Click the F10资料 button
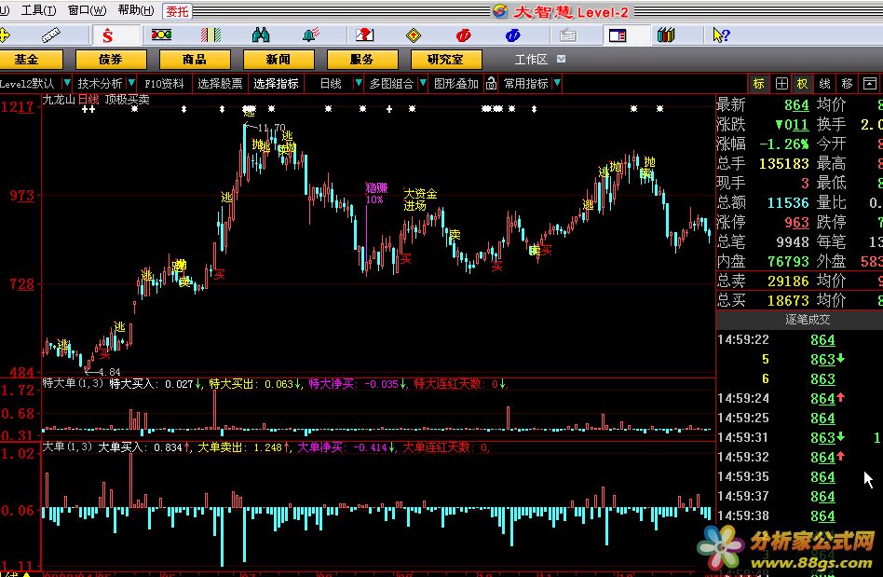Screen dimensions: 883x577 coord(164,83)
